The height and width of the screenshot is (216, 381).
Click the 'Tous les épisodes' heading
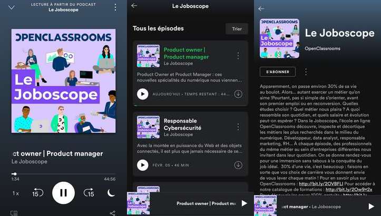point(158,28)
